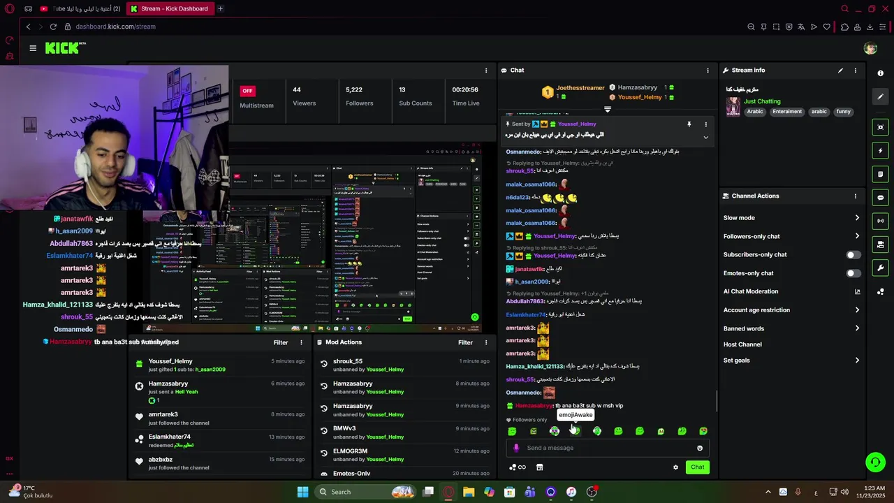Open pinned message three-dot menu
The image size is (894, 503).
pyautogui.click(x=705, y=124)
